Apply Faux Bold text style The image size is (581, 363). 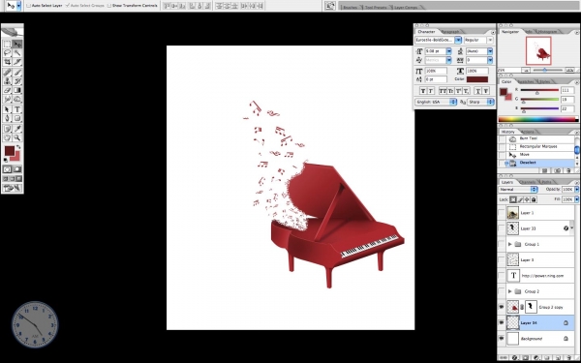click(x=423, y=91)
